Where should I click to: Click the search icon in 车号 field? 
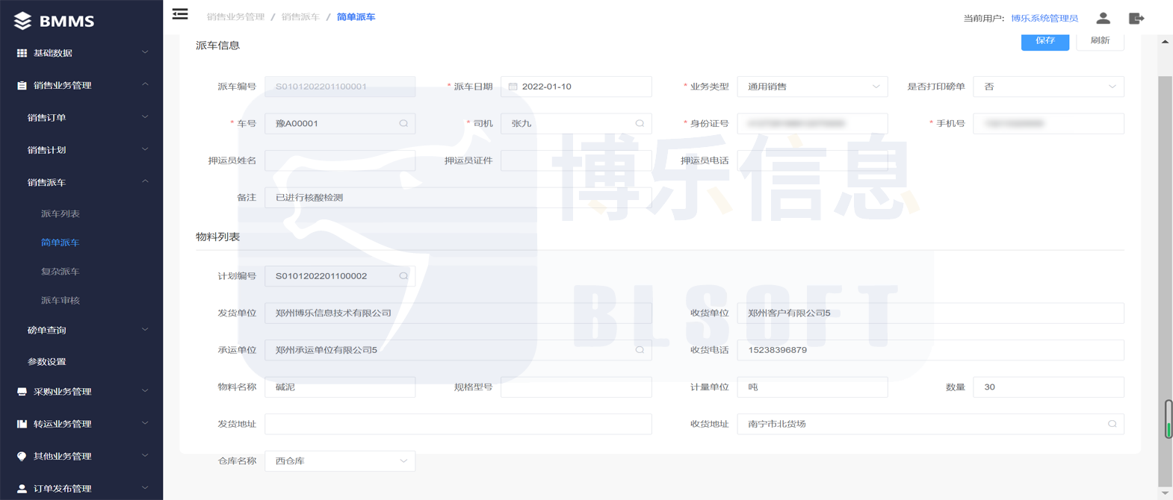(403, 123)
